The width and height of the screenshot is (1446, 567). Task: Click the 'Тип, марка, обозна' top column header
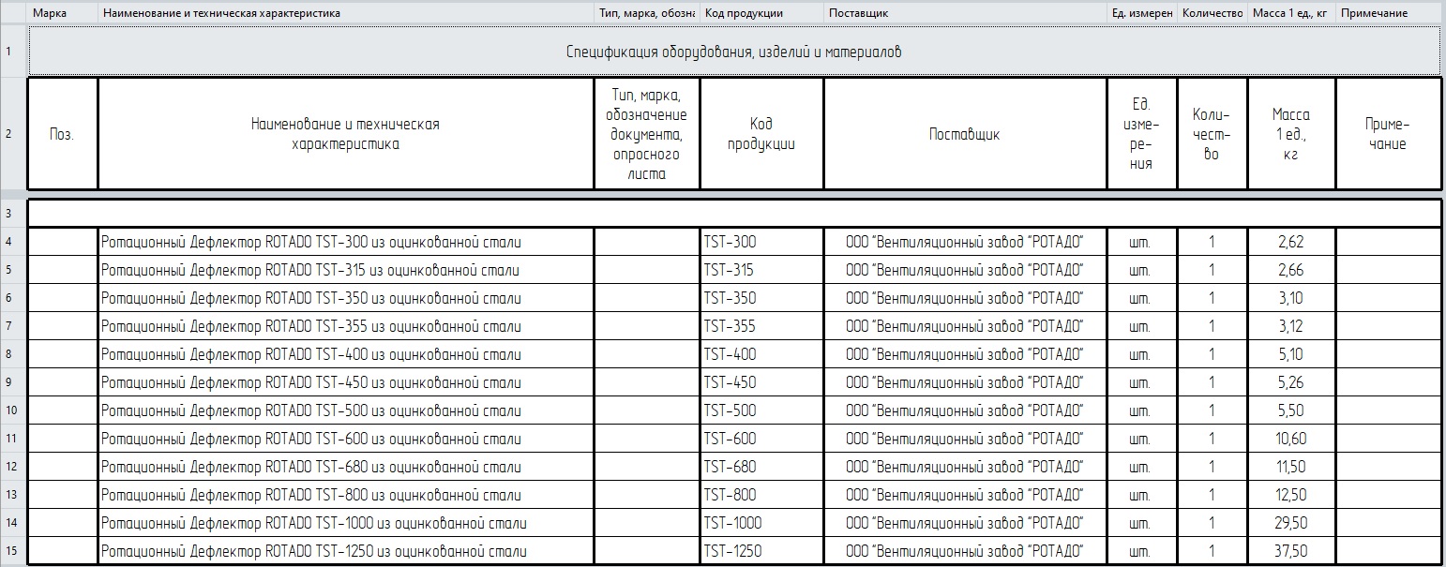(x=647, y=13)
